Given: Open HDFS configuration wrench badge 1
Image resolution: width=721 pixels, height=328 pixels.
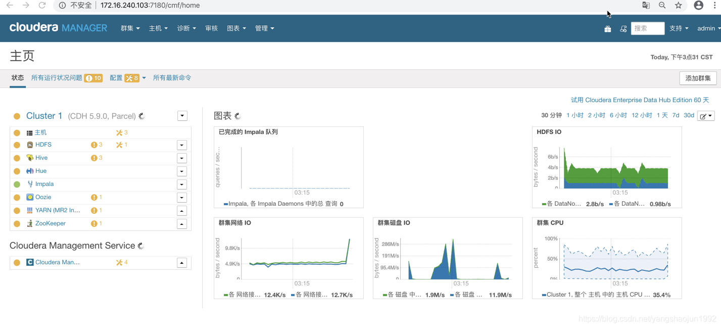Looking at the screenshot, I should click(122, 145).
